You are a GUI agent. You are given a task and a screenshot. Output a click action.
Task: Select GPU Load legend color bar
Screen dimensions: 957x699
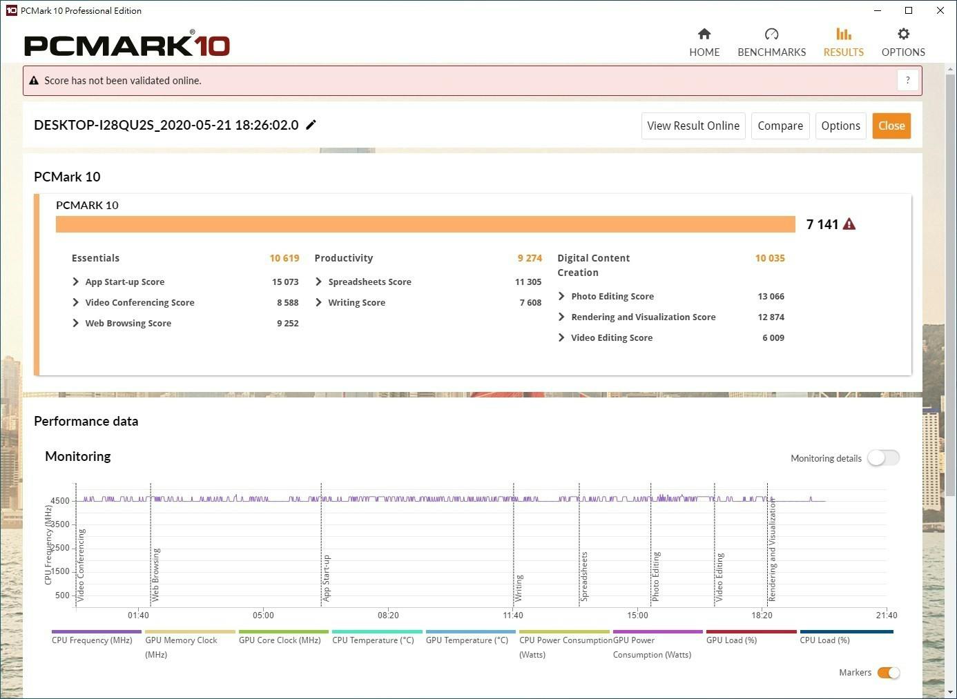click(751, 631)
